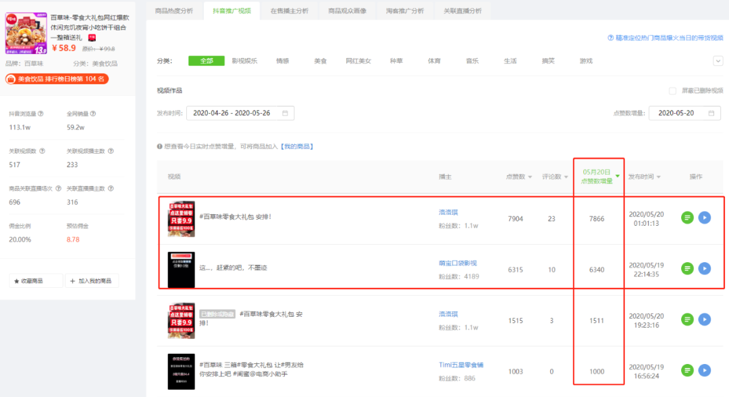Click help icon beside 抖音浏览量
This screenshot has height=397, width=729.
(x=41, y=114)
